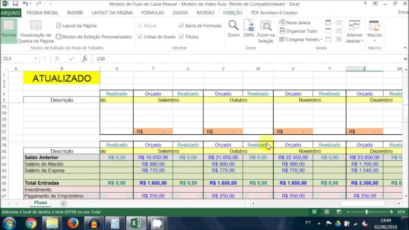Open the LAYOUT DA PÁGINA tab

click(112, 13)
